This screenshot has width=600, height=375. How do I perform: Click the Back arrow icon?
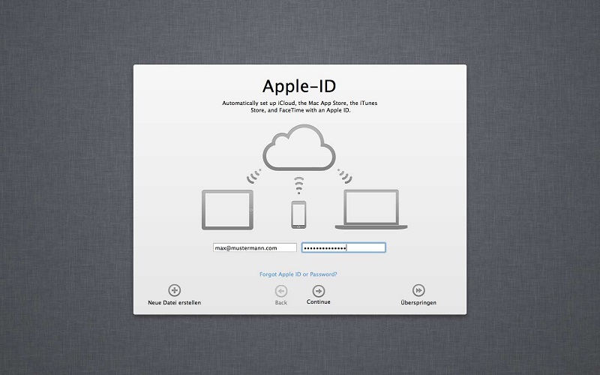[280, 291]
